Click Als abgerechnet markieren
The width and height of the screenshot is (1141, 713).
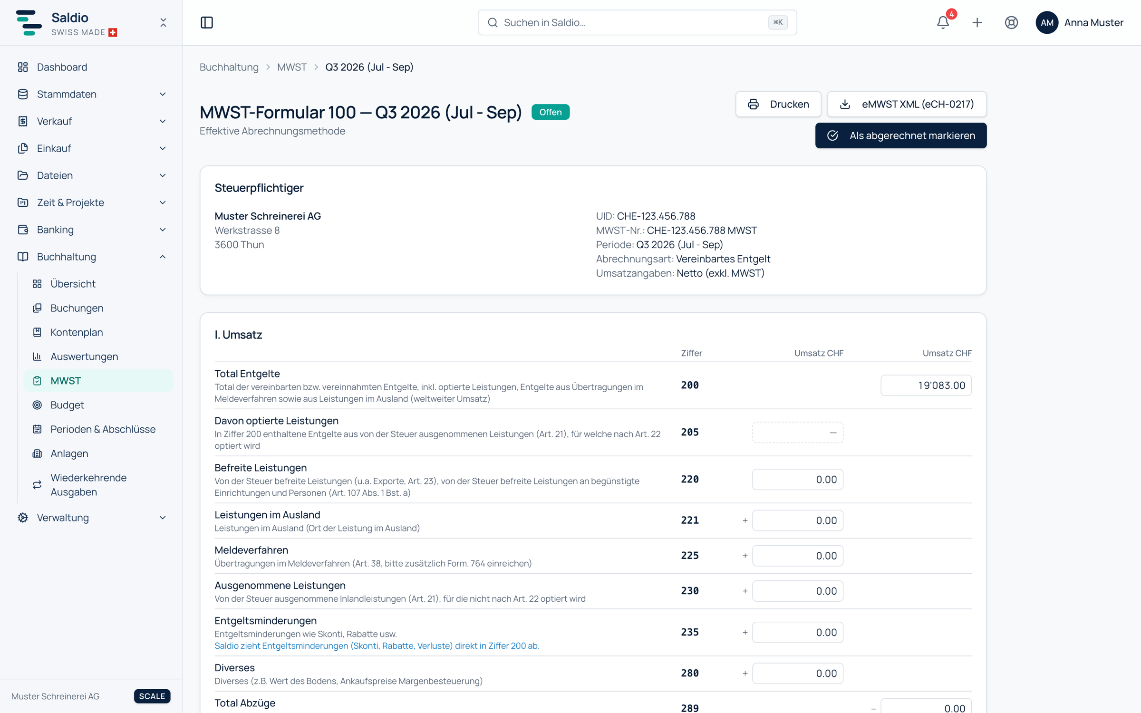click(x=901, y=135)
